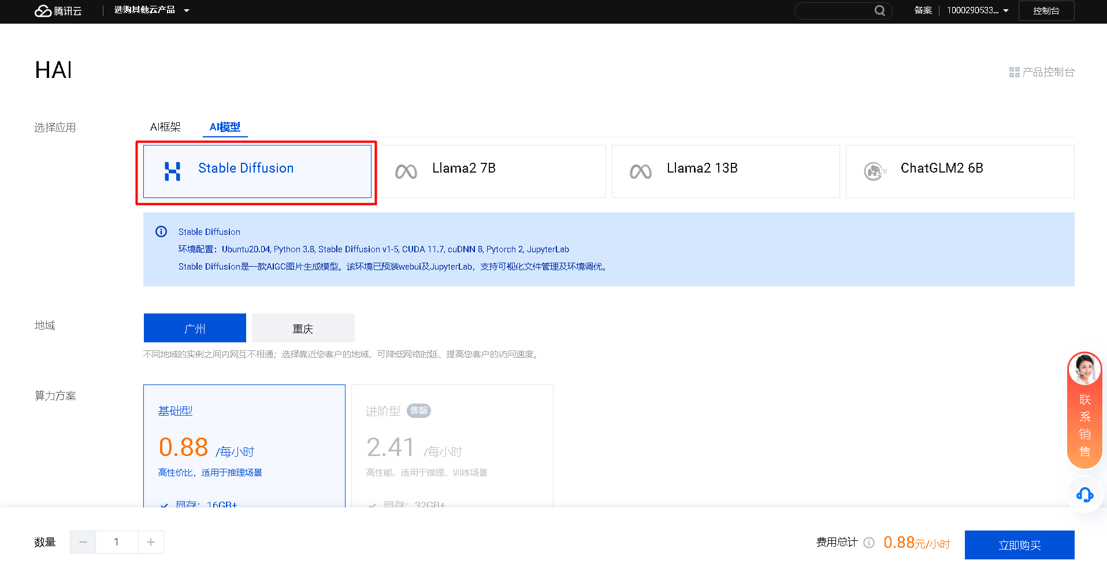Click the 0.88 /每小时 price text
This screenshot has width=1107, height=564.
pos(206,447)
